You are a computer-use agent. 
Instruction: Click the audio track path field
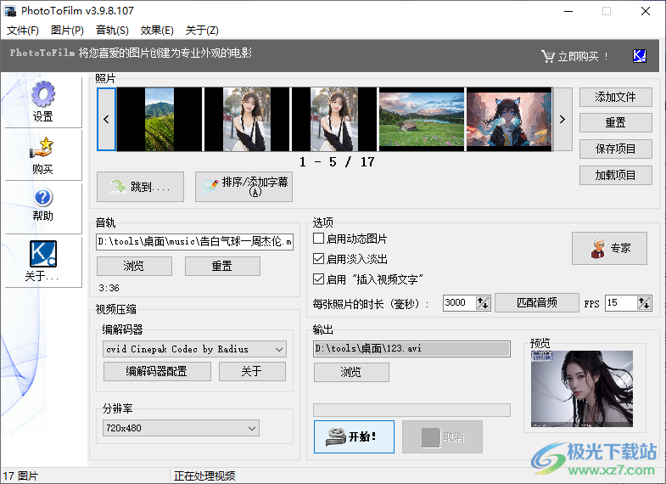click(x=194, y=242)
